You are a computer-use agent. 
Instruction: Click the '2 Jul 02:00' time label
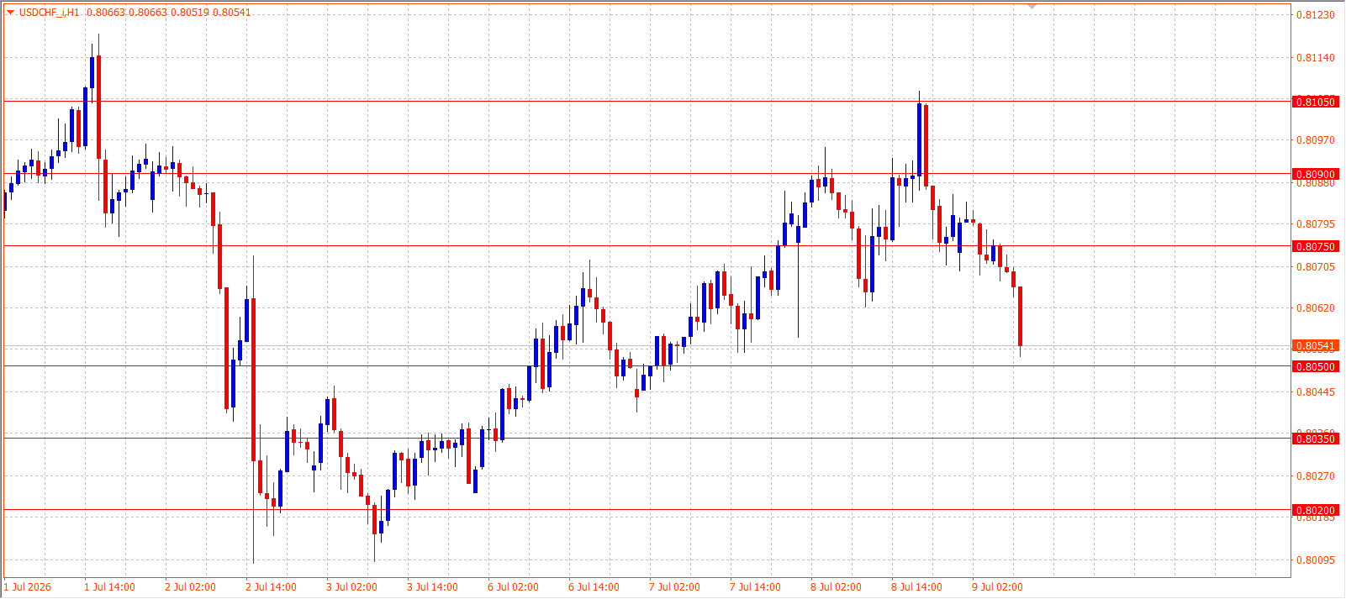(x=190, y=587)
